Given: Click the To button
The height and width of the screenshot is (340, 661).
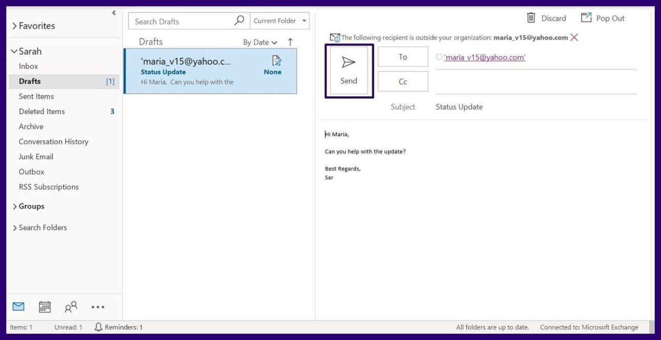Looking at the screenshot, I should click(403, 57).
